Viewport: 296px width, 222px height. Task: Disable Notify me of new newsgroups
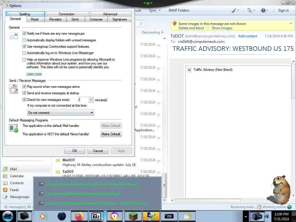click(x=24, y=34)
